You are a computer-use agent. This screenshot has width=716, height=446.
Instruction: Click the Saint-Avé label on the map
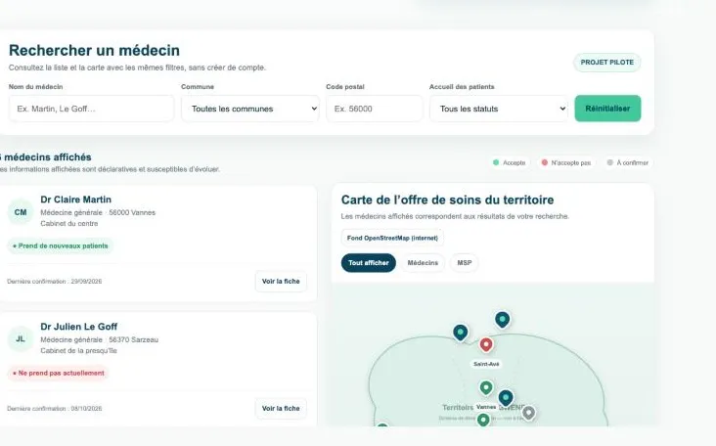tap(486, 364)
